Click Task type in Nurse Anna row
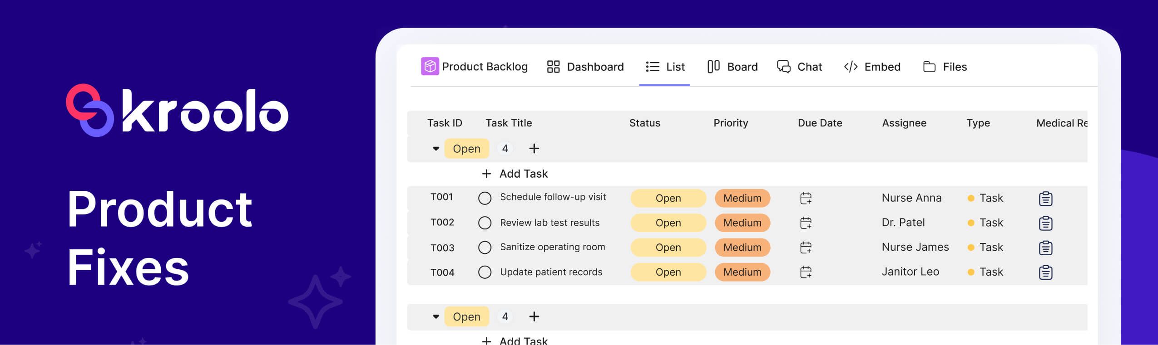Screen dimensions: 1158x345 [985, 198]
